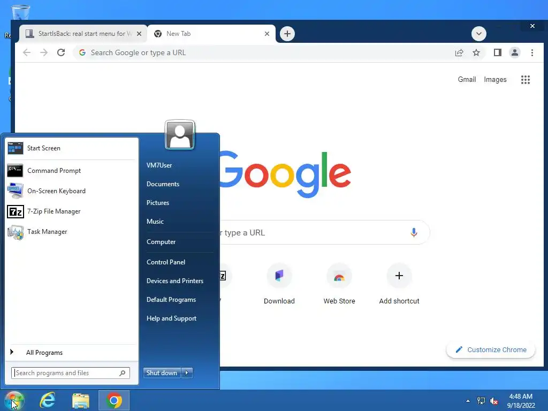The image size is (548, 411).
Task: Open Internet Explorer from taskbar
Action: click(x=48, y=400)
